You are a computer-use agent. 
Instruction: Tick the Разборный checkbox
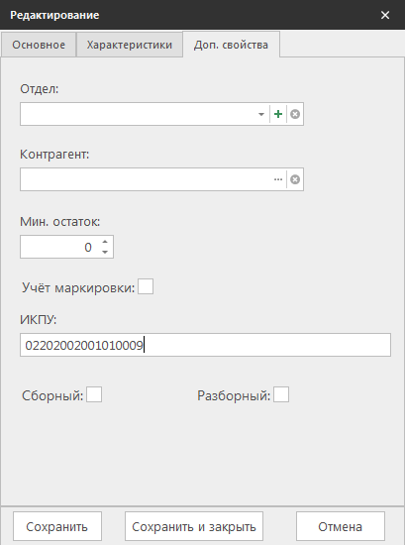281,394
